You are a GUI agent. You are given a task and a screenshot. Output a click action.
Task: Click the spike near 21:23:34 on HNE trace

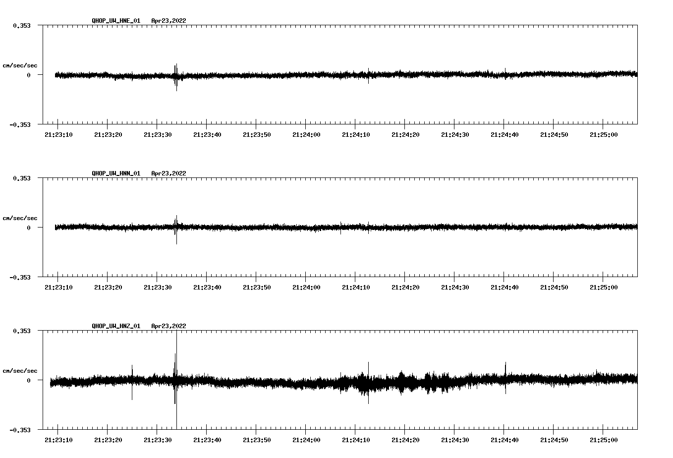pyautogui.click(x=176, y=77)
